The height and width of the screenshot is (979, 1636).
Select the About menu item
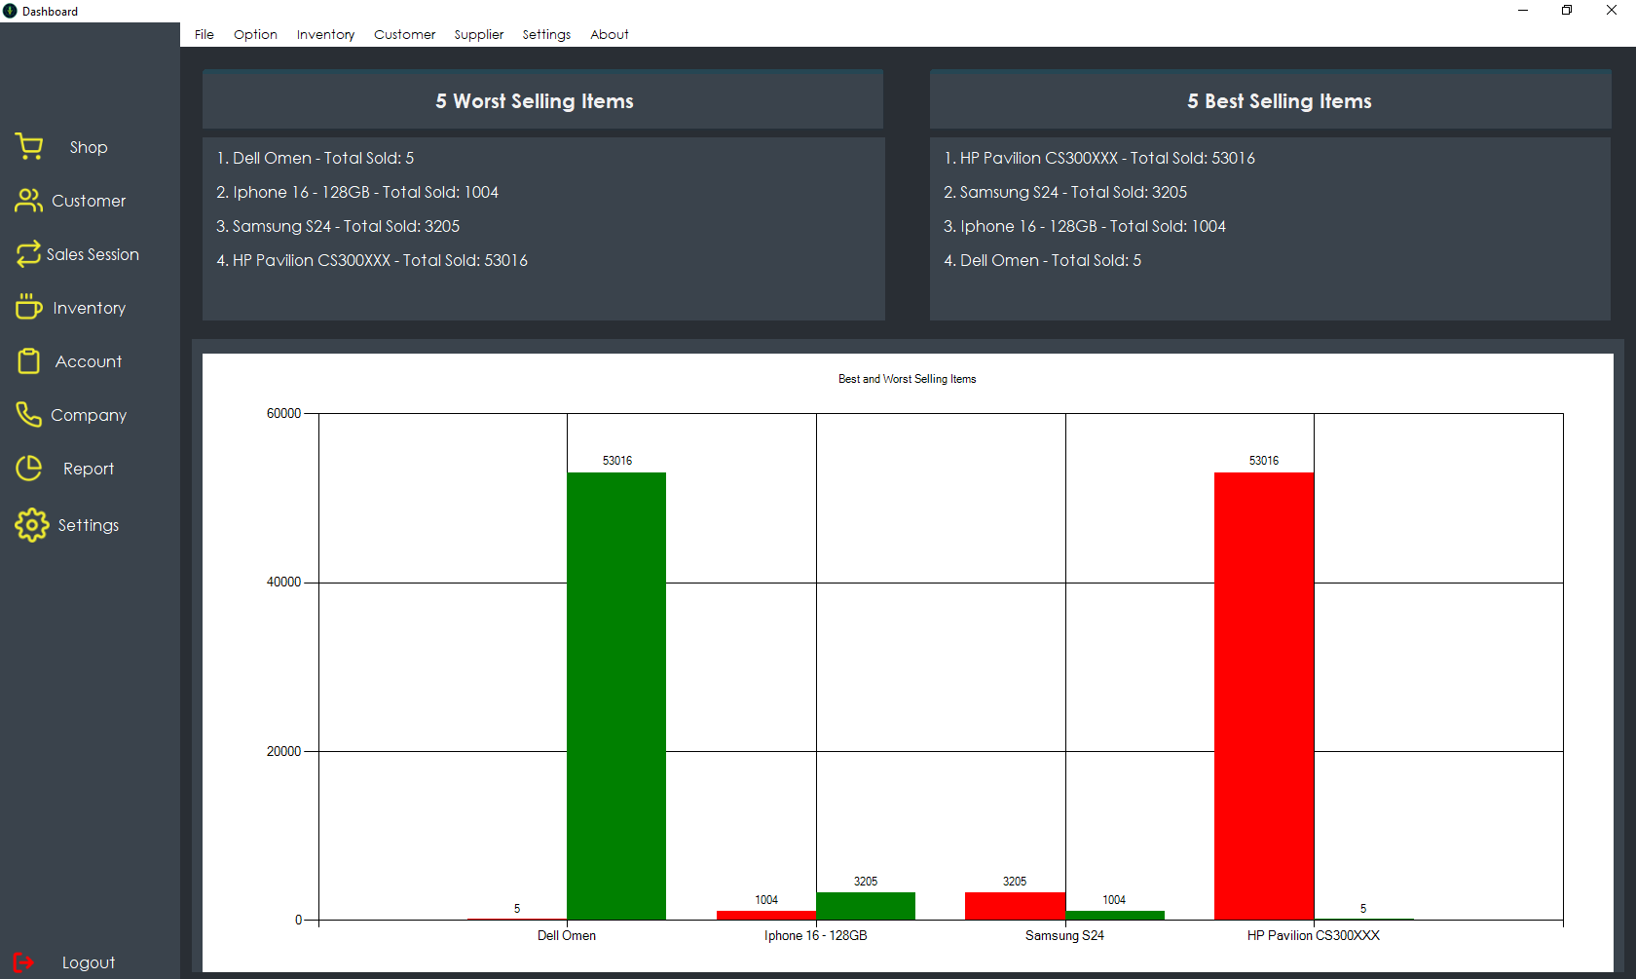pos(609,34)
